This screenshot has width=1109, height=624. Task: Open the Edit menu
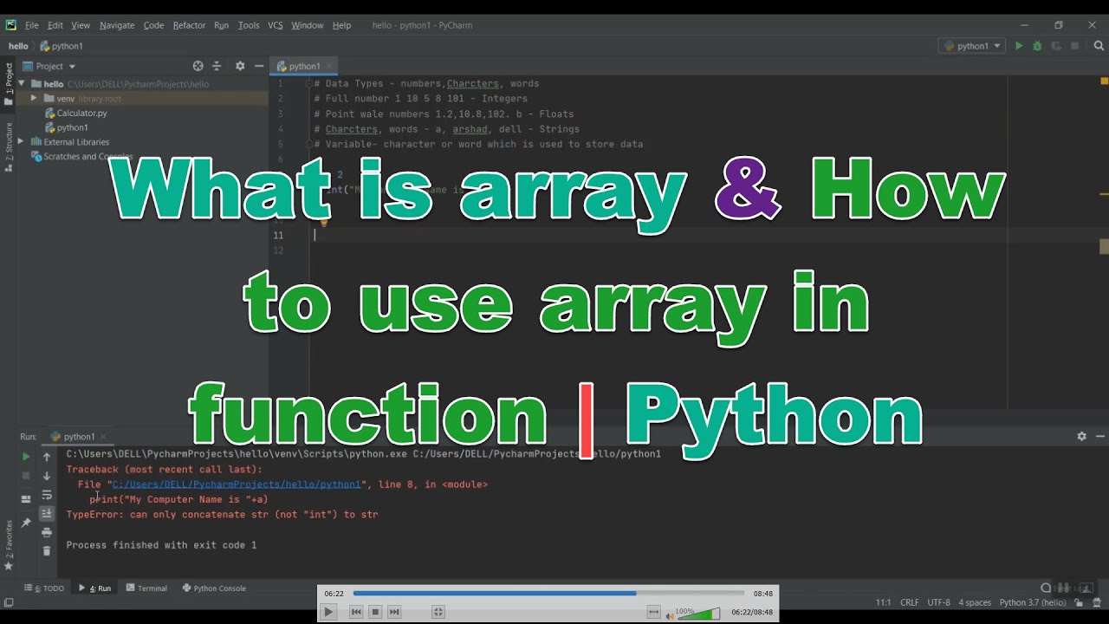pos(55,25)
